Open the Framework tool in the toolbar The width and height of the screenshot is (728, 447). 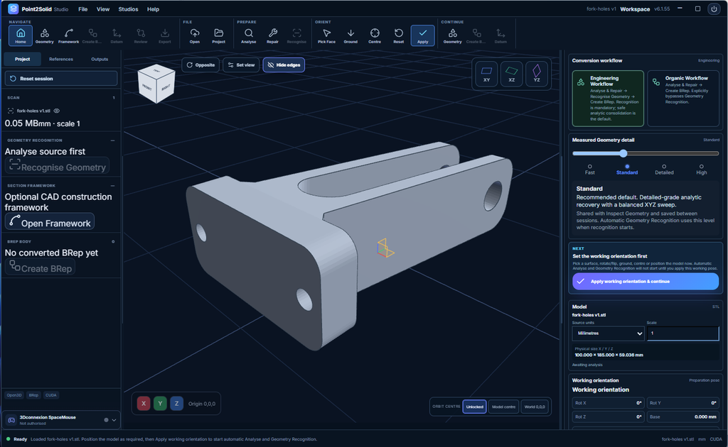(x=69, y=35)
